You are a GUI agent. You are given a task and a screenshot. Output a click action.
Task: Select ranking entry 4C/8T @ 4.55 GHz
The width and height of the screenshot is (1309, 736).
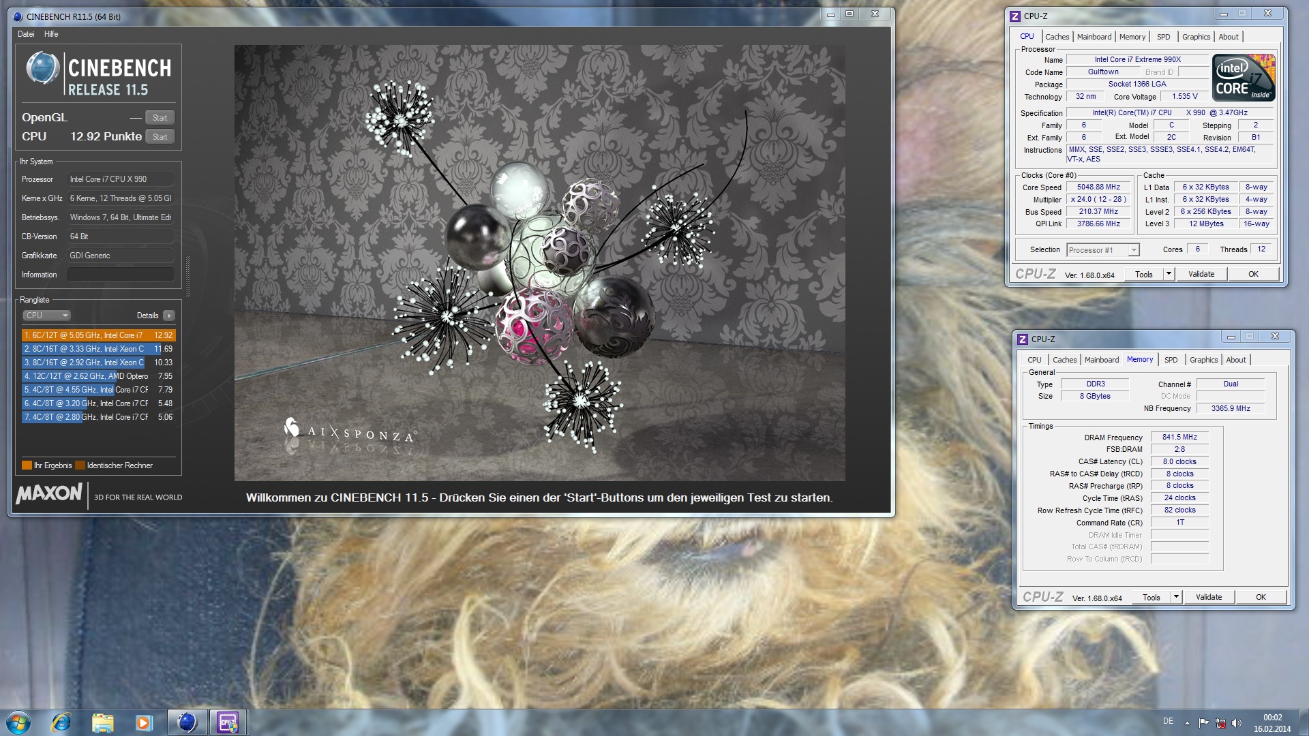99,390
